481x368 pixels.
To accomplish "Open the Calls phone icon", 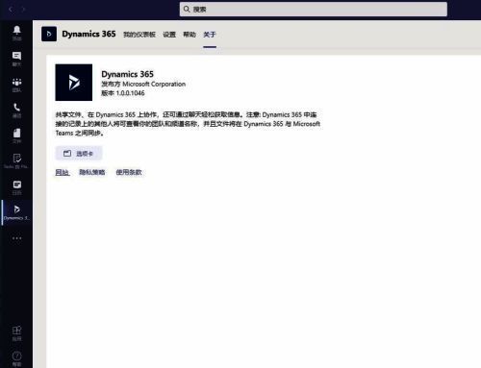I will [x=16, y=110].
